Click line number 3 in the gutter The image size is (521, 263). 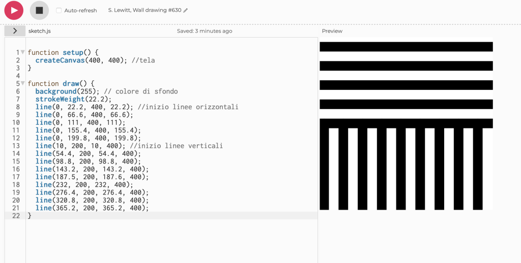tap(17, 68)
